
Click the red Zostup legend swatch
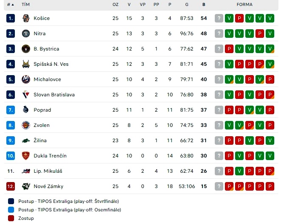tap(11, 218)
